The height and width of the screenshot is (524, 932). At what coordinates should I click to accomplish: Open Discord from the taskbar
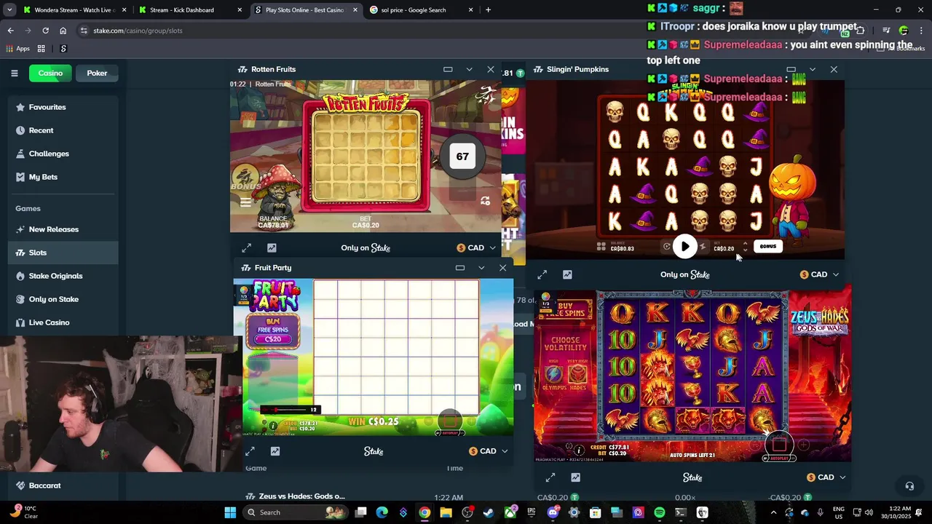[553, 512]
